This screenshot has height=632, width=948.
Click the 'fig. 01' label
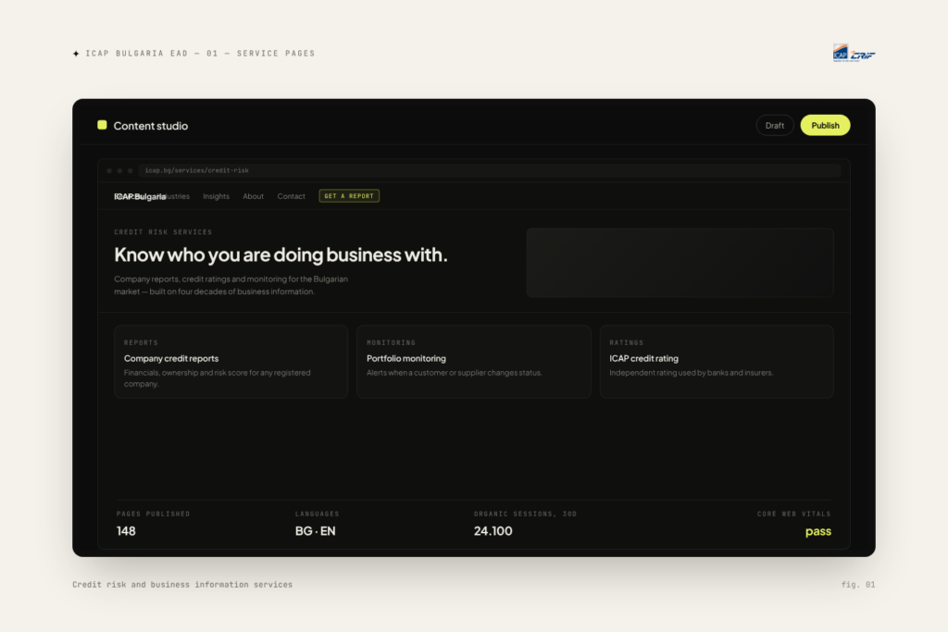coord(858,584)
